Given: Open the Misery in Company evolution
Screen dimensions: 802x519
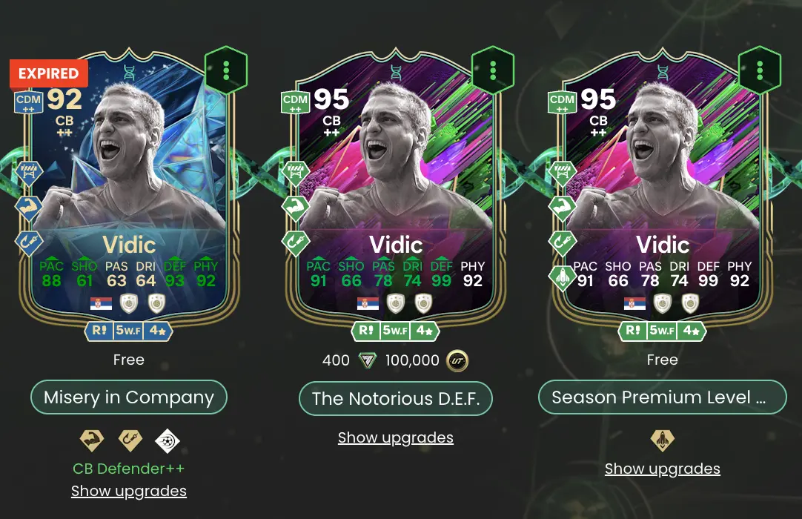Looking at the screenshot, I should pyautogui.click(x=129, y=397).
